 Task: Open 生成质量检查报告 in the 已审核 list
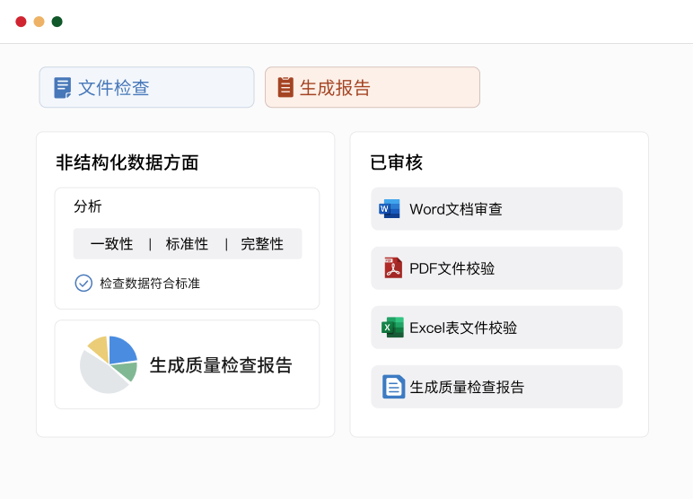pyautogui.click(x=496, y=387)
